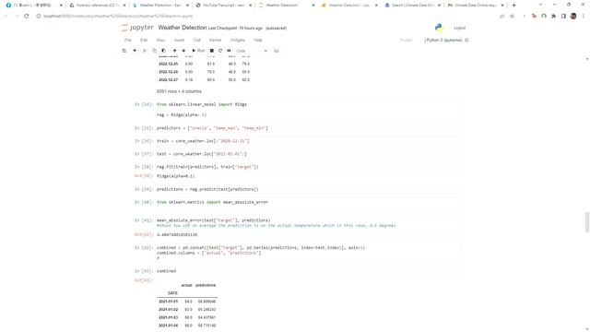Open the cell type dropdown showing Code

[x=252, y=51]
